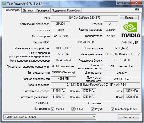Toggle the UEFI checkbox

pyautogui.click(x=130, y=42)
